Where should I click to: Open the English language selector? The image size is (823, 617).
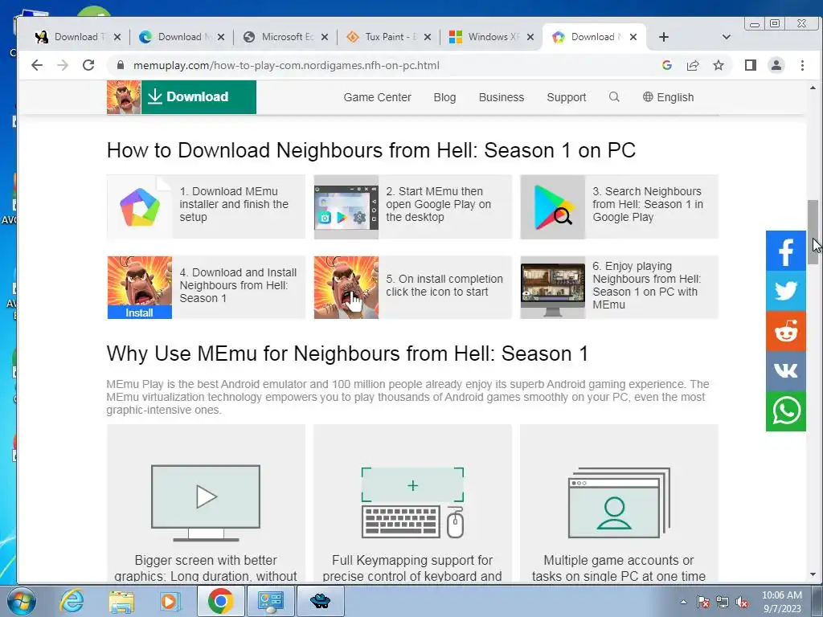click(668, 97)
